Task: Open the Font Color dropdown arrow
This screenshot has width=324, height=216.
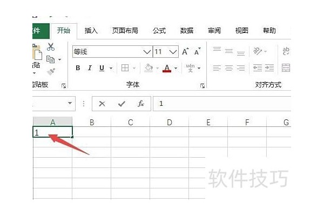Action: (x=176, y=68)
